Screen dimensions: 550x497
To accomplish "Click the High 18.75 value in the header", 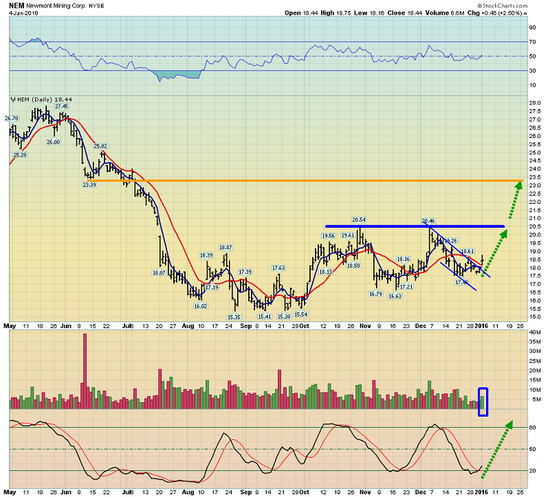I will tap(336, 13).
